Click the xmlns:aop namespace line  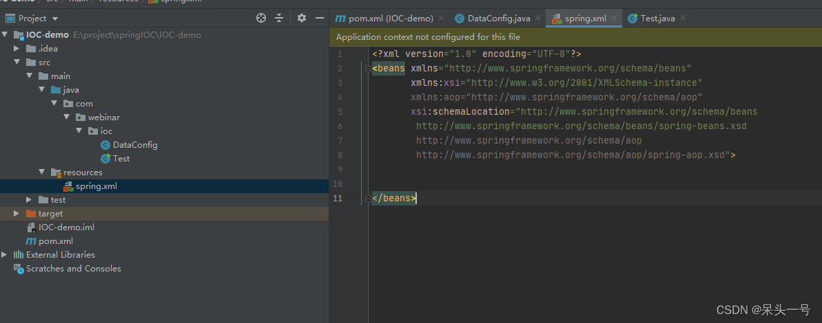coord(557,97)
